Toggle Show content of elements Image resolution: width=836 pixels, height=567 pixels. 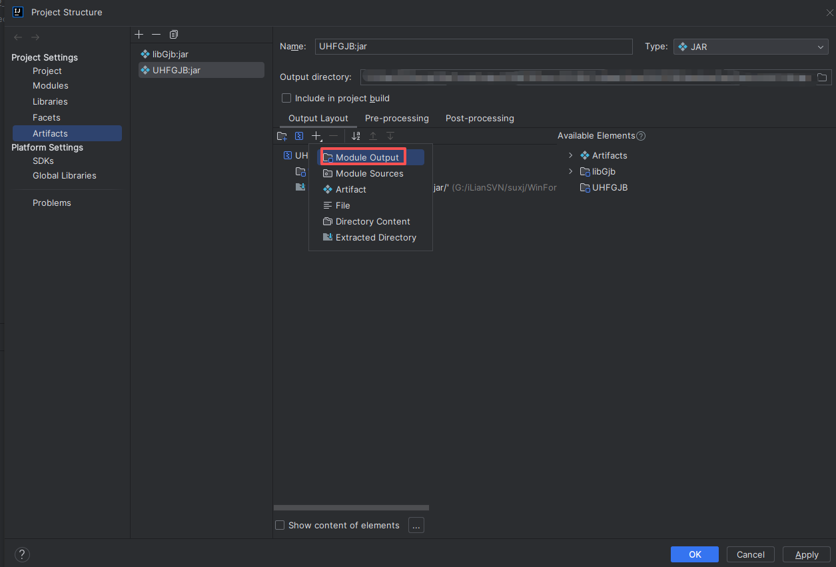[280, 525]
